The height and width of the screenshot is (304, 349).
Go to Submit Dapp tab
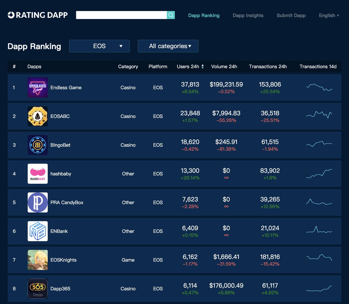291,15
